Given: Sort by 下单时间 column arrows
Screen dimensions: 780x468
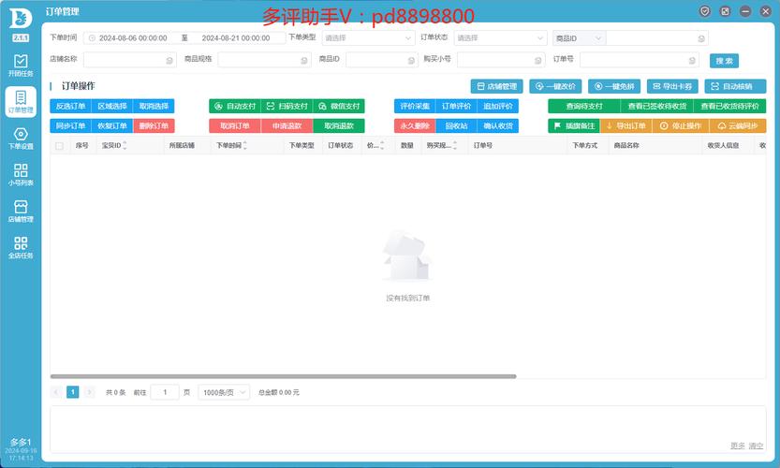Looking at the screenshot, I should [244, 145].
